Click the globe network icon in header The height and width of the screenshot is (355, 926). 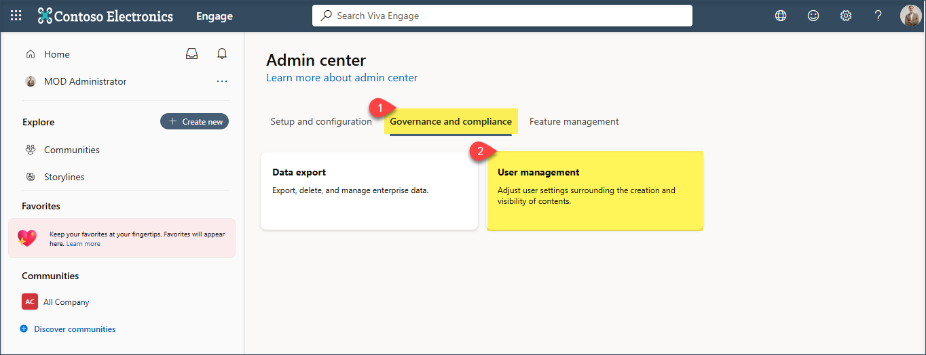pyautogui.click(x=781, y=16)
